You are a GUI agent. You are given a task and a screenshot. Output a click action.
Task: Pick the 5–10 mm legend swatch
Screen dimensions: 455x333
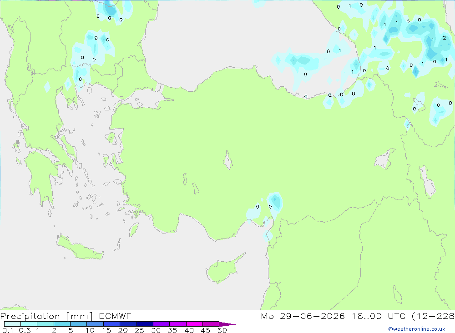(79, 324)
